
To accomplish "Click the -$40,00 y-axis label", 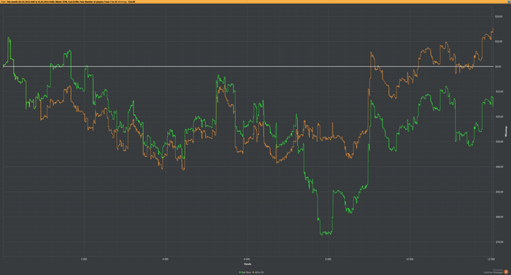I will 499,167.
